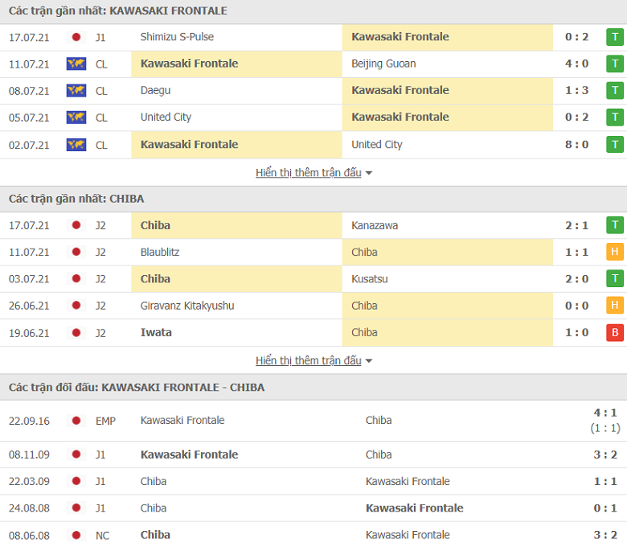Image resolution: width=627 pixels, height=547 pixels.
Task: Click head-to-head header Kawasaki Frontale - Chiba
Action: pyautogui.click(x=137, y=388)
